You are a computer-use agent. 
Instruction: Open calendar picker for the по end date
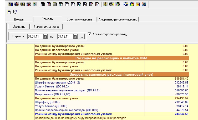tap(75, 37)
